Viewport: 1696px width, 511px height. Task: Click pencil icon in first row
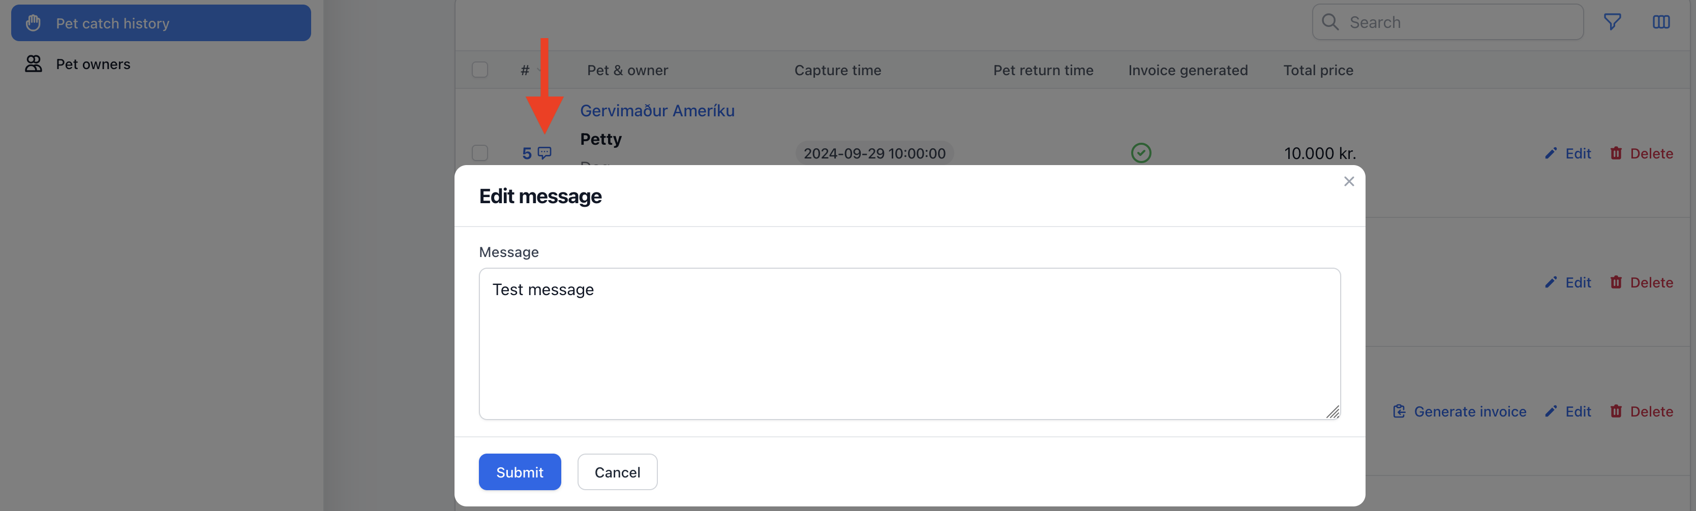pos(1551,152)
